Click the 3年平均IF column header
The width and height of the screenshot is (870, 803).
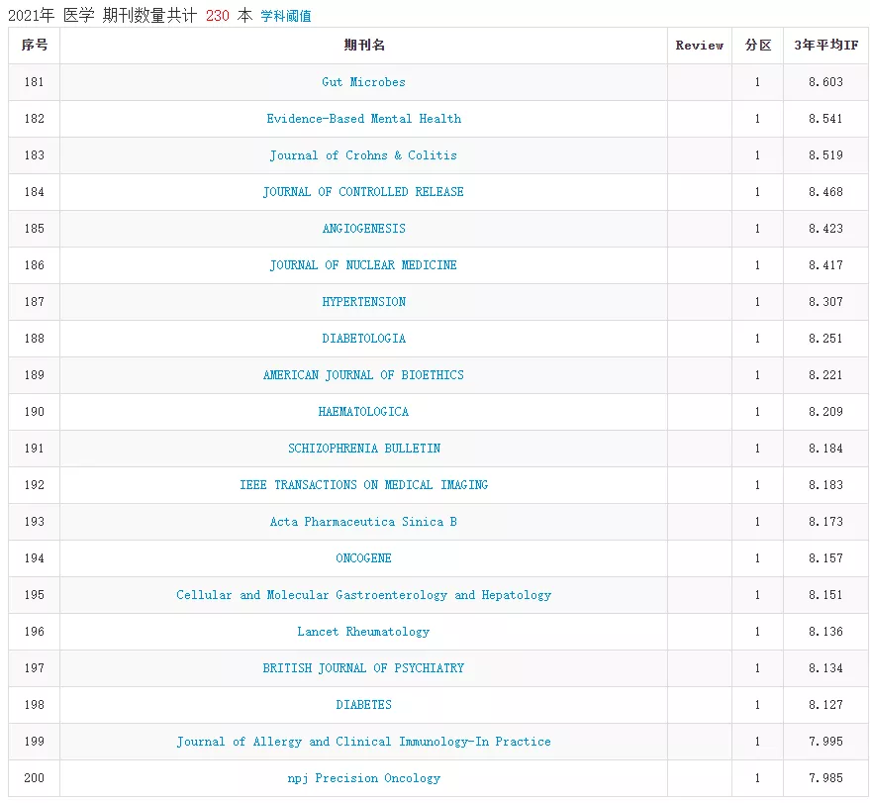coord(825,46)
